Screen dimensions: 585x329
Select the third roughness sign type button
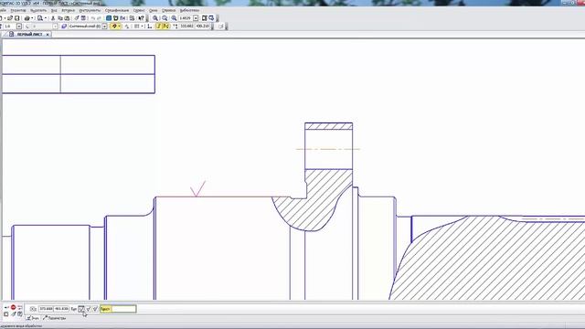95,309
